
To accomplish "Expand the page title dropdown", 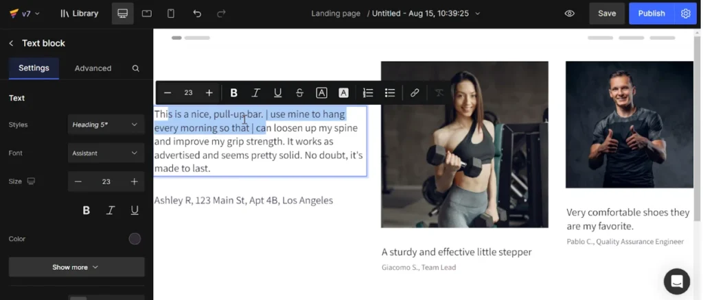I will pyautogui.click(x=478, y=14).
